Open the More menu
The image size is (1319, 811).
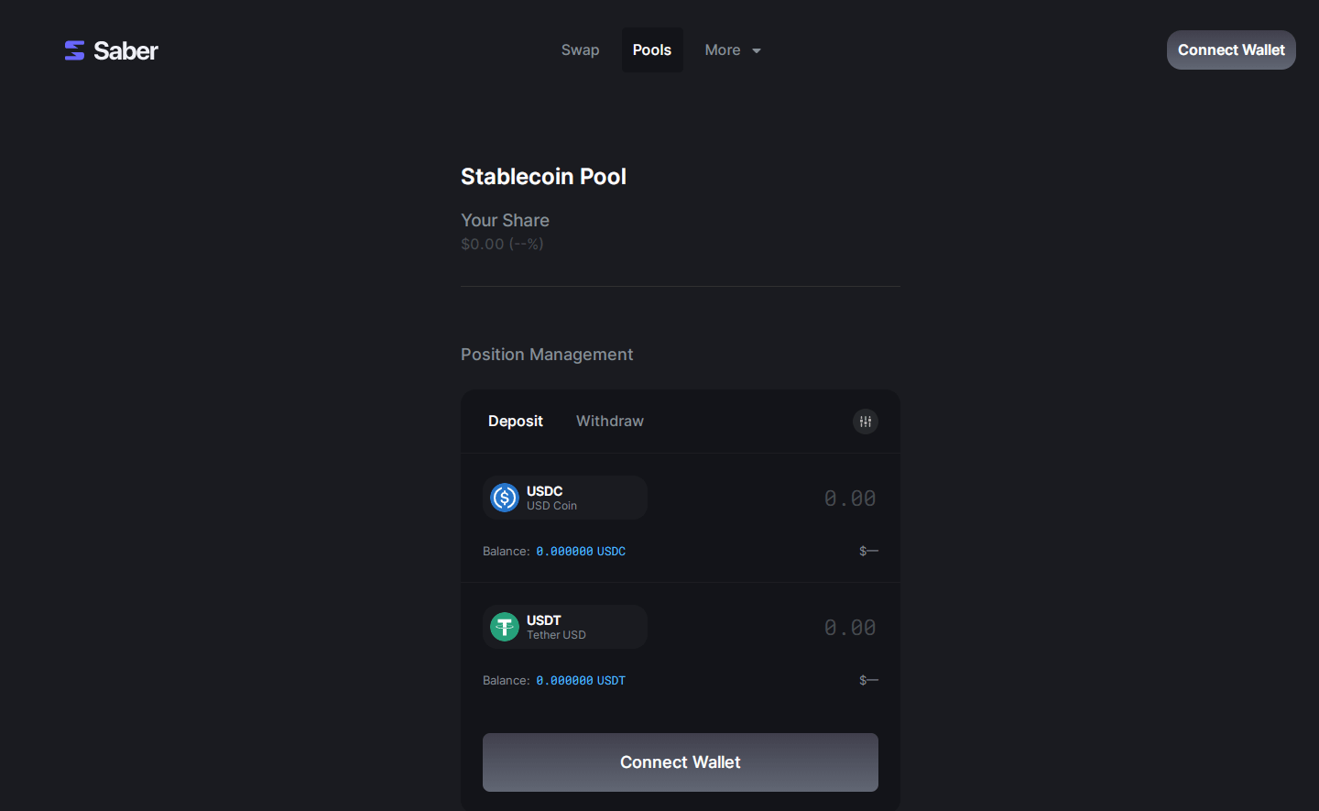click(723, 50)
